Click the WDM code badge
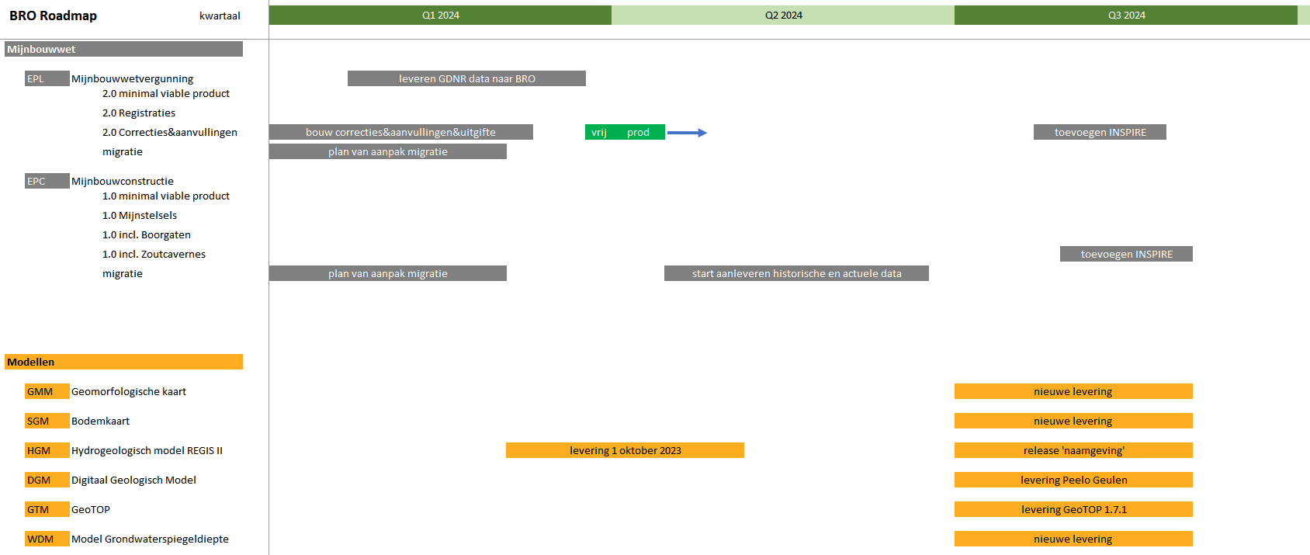The height and width of the screenshot is (555, 1310). pyautogui.click(x=47, y=539)
